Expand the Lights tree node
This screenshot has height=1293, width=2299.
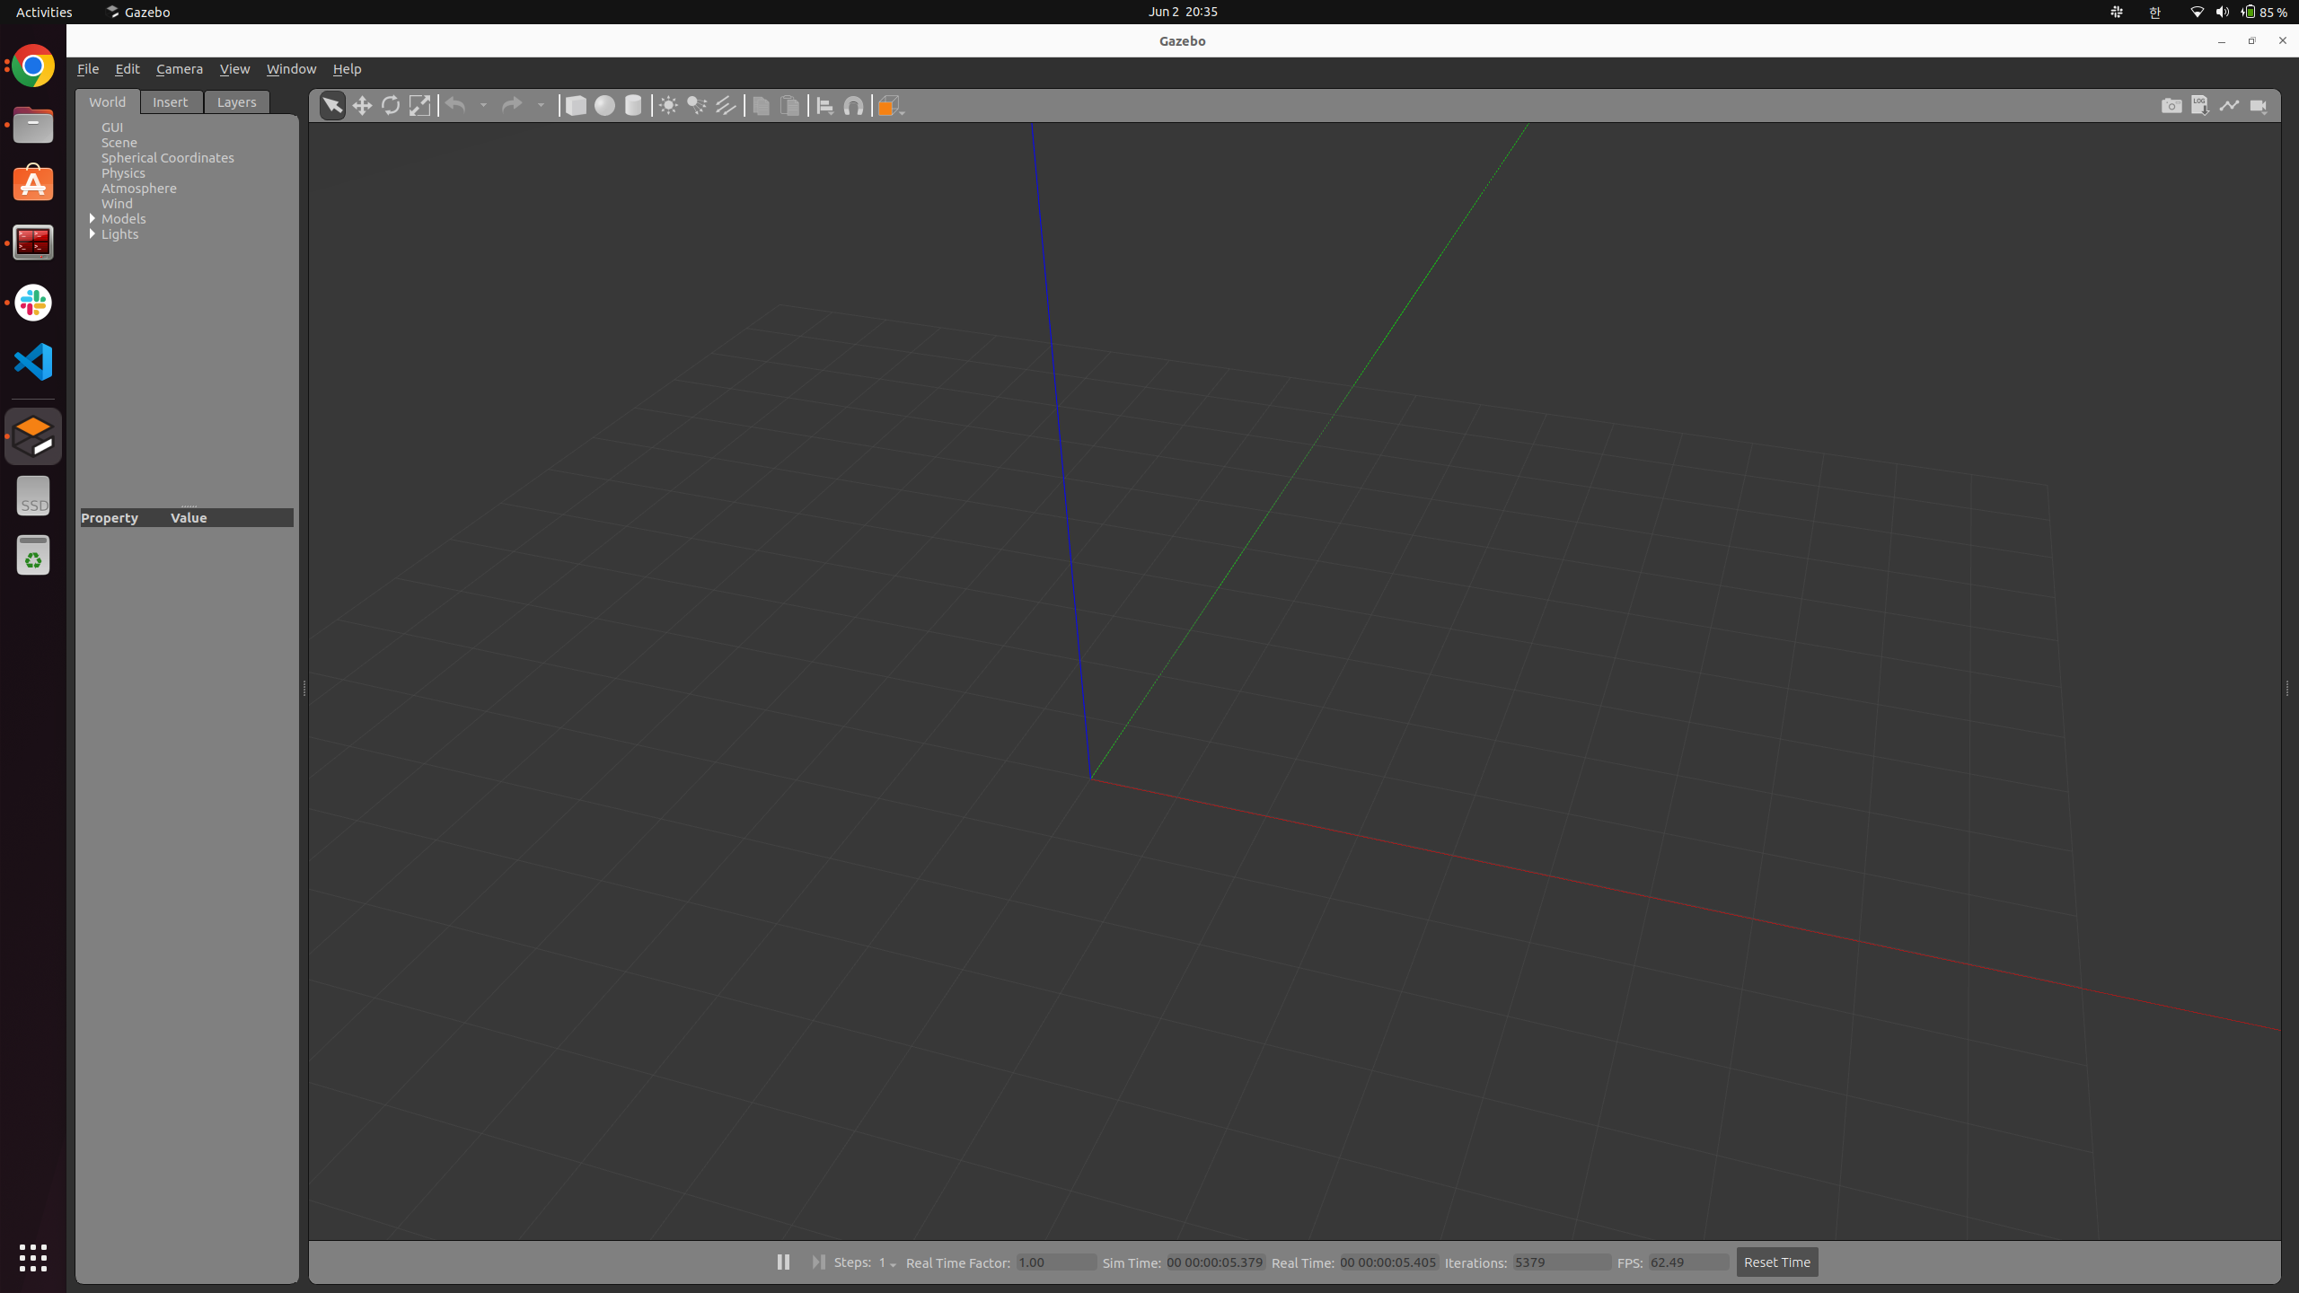click(92, 233)
